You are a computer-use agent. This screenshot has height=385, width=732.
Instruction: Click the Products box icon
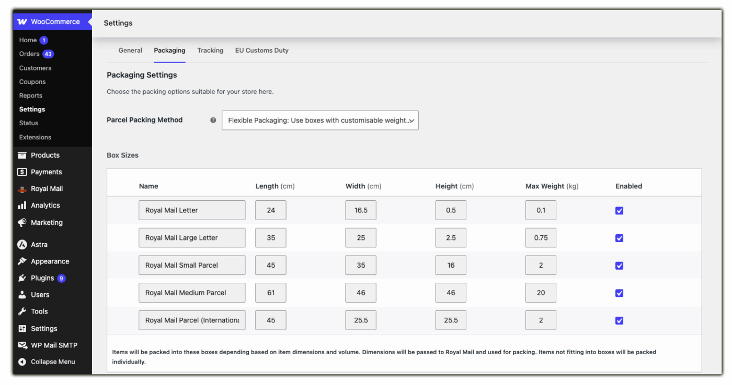click(x=22, y=155)
